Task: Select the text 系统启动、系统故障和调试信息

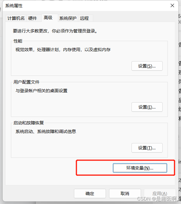Action: (45, 131)
